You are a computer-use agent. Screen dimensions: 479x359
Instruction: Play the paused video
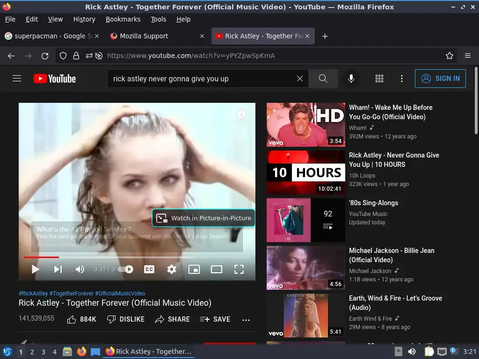36,269
